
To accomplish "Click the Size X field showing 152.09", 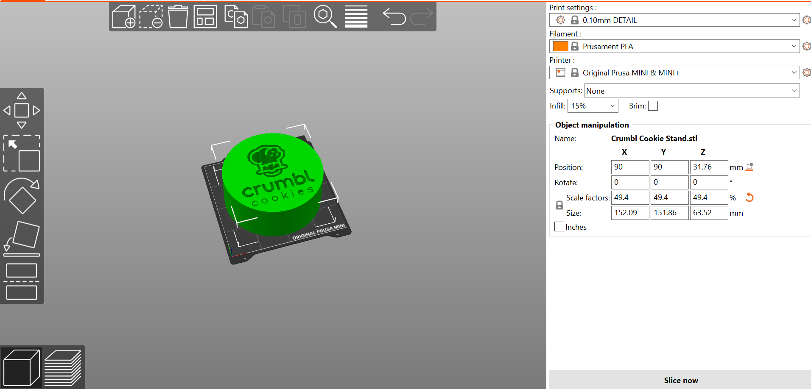I will (630, 213).
